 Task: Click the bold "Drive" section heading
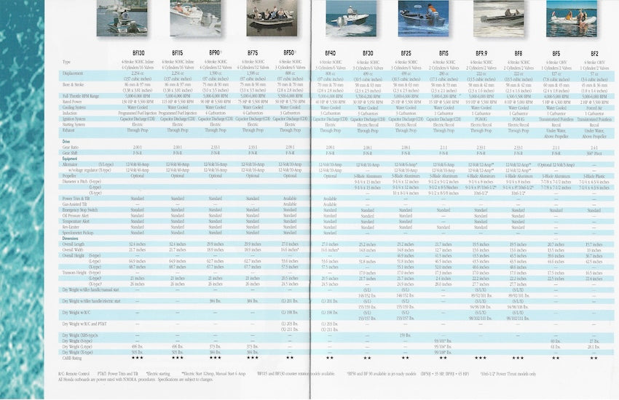tap(66, 142)
